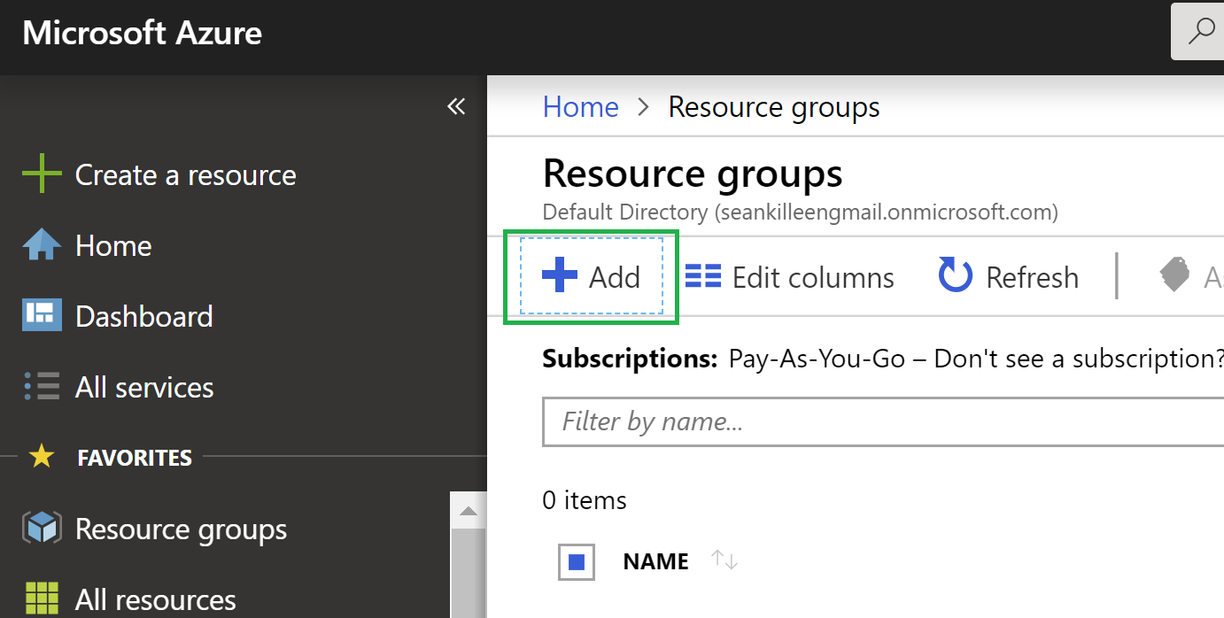Select the Home house icon in the sidebar
1224x618 pixels.
tap(39, 244)
